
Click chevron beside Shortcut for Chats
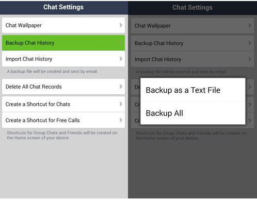[x=121, y=104]
